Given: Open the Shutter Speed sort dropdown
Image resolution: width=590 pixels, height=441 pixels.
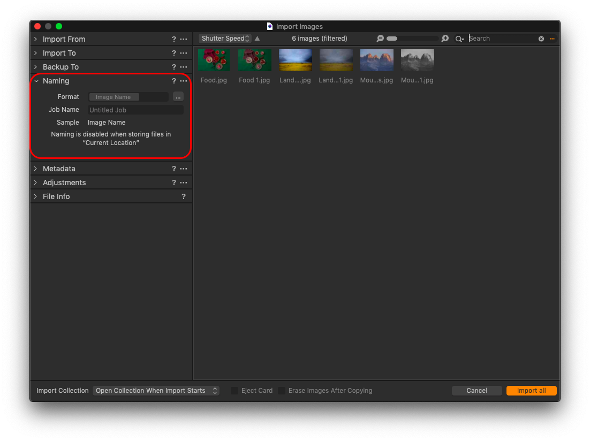Looking at the screenshot, I should (225, 39).
